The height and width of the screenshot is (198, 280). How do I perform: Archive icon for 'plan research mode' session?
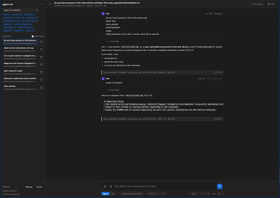point(41,72)
